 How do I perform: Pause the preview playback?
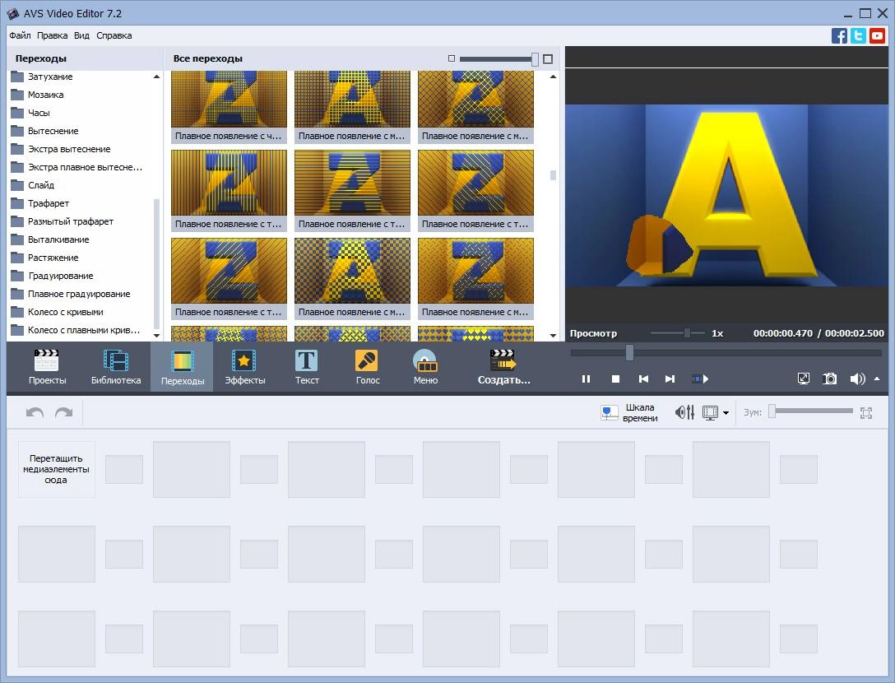tap(586, 379)
